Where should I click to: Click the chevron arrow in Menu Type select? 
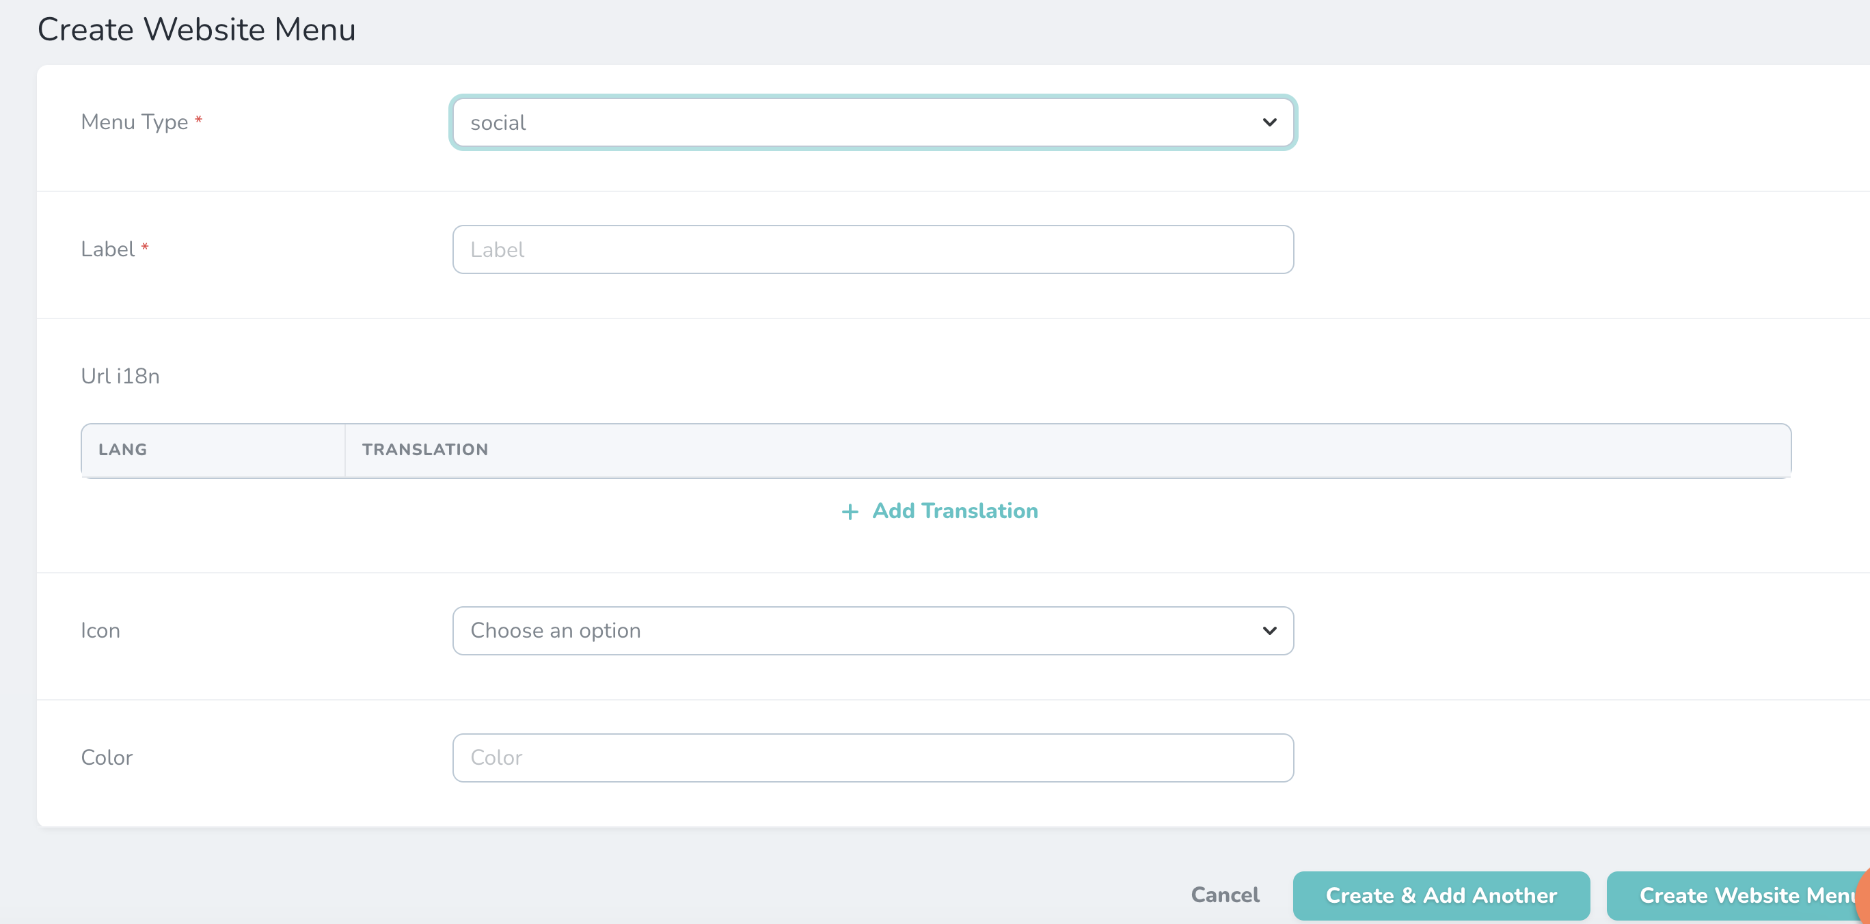(x=1269, y=122)
